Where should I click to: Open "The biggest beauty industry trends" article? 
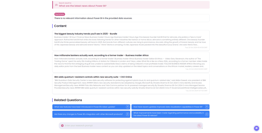point(86,34)
